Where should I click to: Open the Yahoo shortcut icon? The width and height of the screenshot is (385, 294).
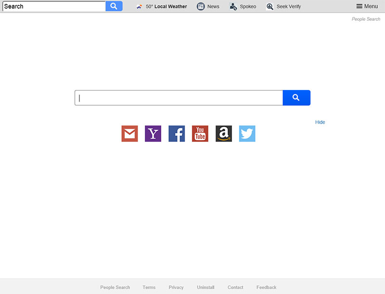153,134
